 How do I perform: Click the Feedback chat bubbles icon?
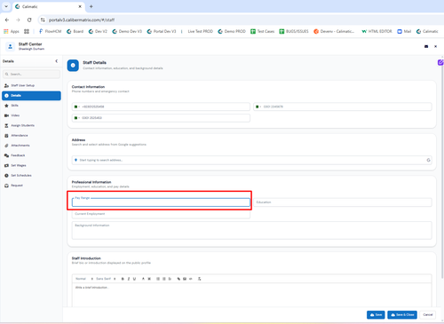pos(6,155)
